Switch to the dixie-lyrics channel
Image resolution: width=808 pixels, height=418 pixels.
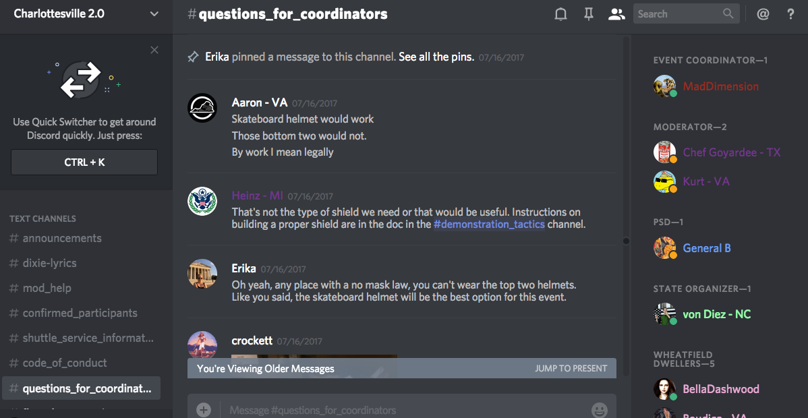pyautogui.click(x=49, y=263)
